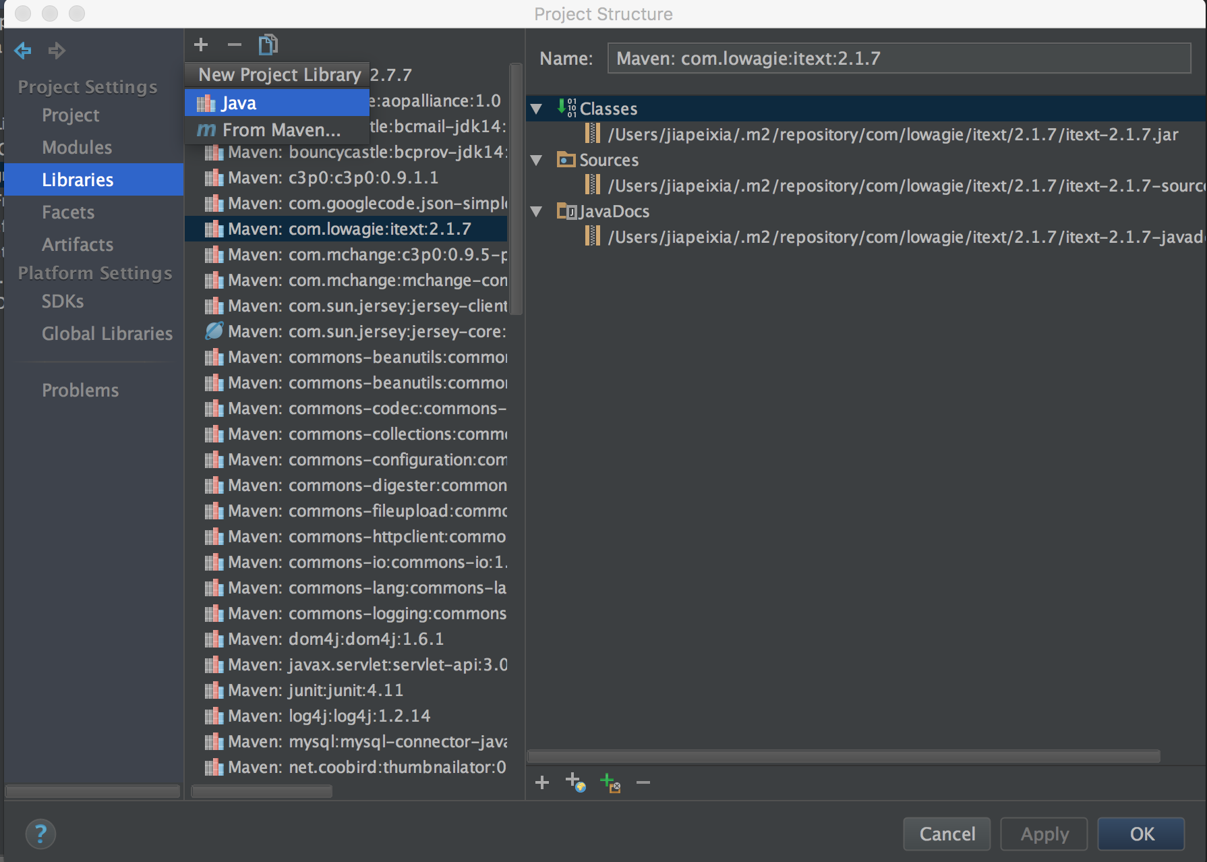Select Maven: bouncycastle:bcprov-jdk14 library
Viewport: 1207px width, 862px height.
tap(346, 152)
